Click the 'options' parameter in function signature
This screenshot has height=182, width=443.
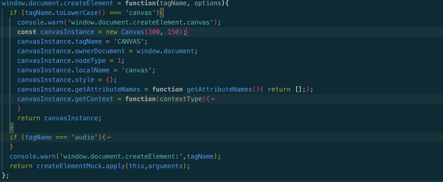pos(208,3)
